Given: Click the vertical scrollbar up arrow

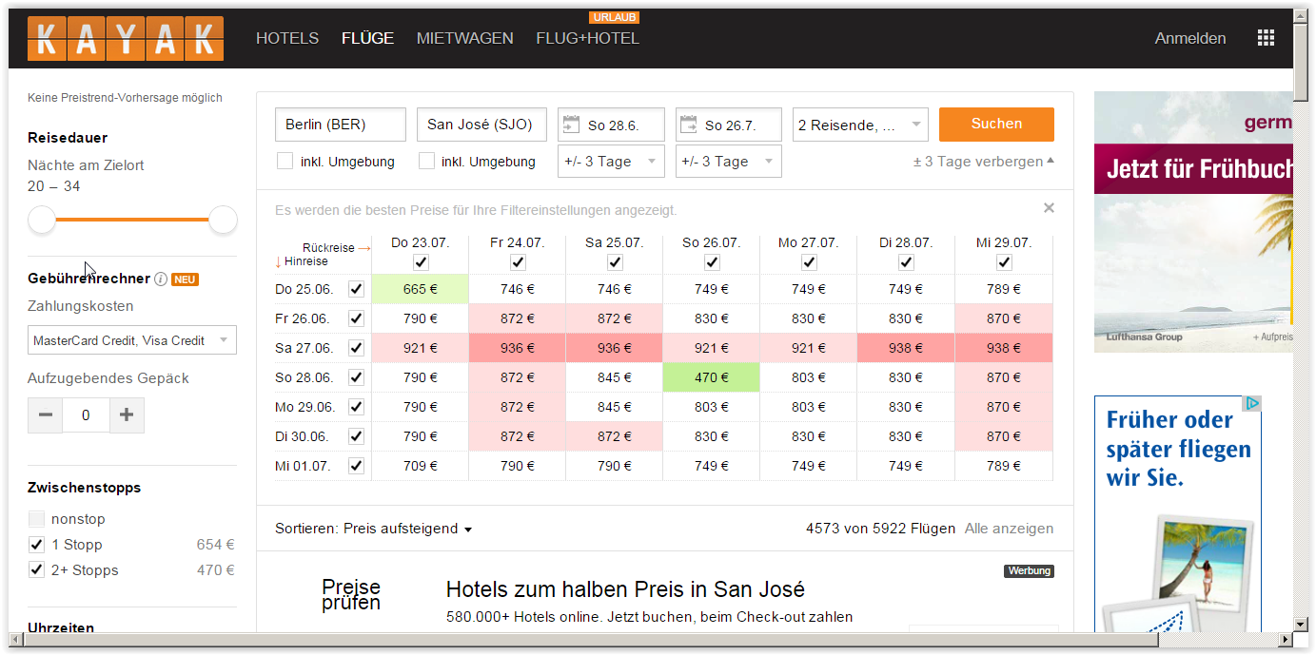Looking at the screenshot, I should [1301, 15].
